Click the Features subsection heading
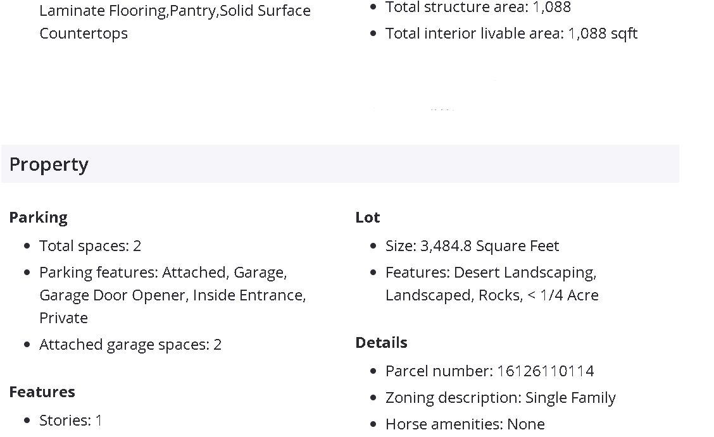 (x=42, y=392)
